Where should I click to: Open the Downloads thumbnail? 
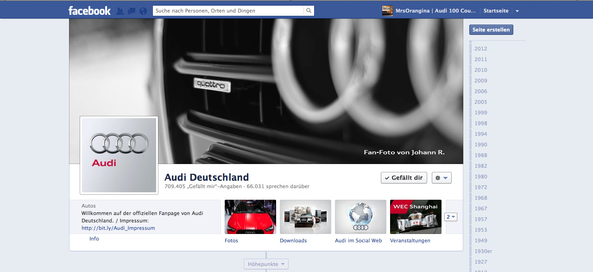coord(305,217)
